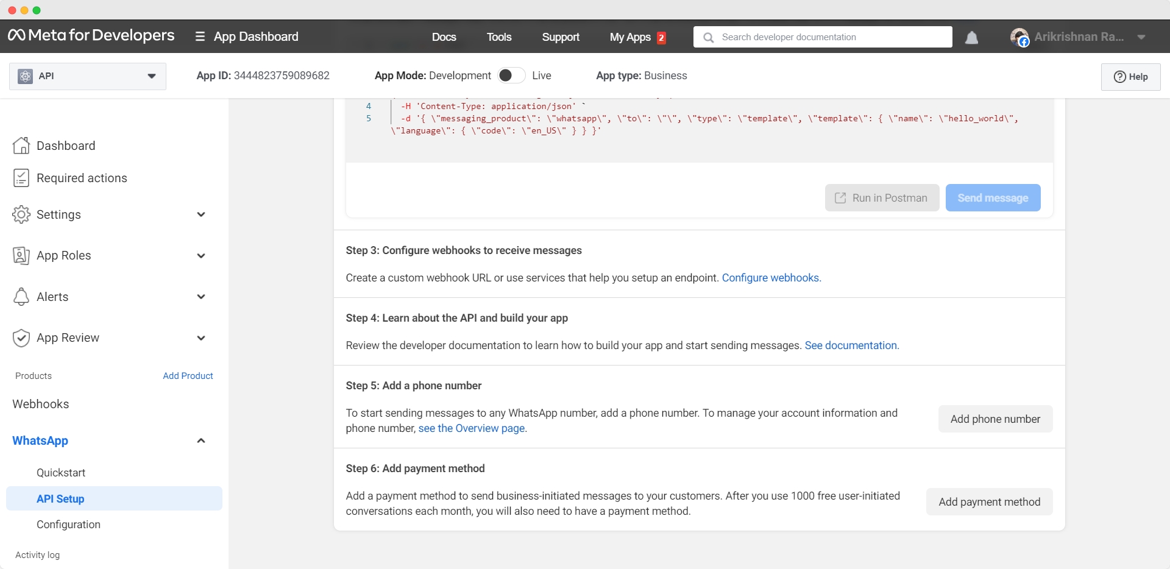
Task: Select Quickstart under WhatsApp
Action: (61, 473)
